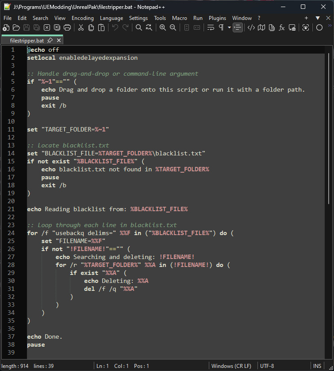Open the Encoding menu
The height and width of the screenshot is (371, 334).
tap(82, 18)
